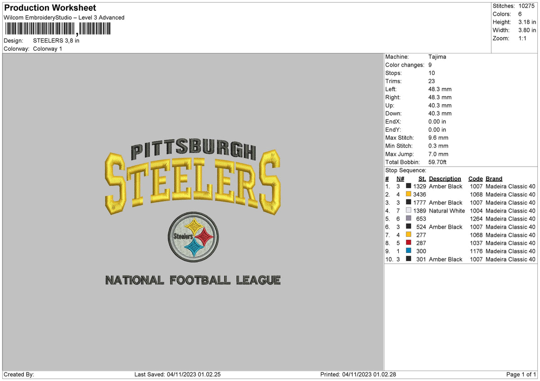Select the Width value 3.80 in
The image size is (540, 381).
[x=526, y=30]
